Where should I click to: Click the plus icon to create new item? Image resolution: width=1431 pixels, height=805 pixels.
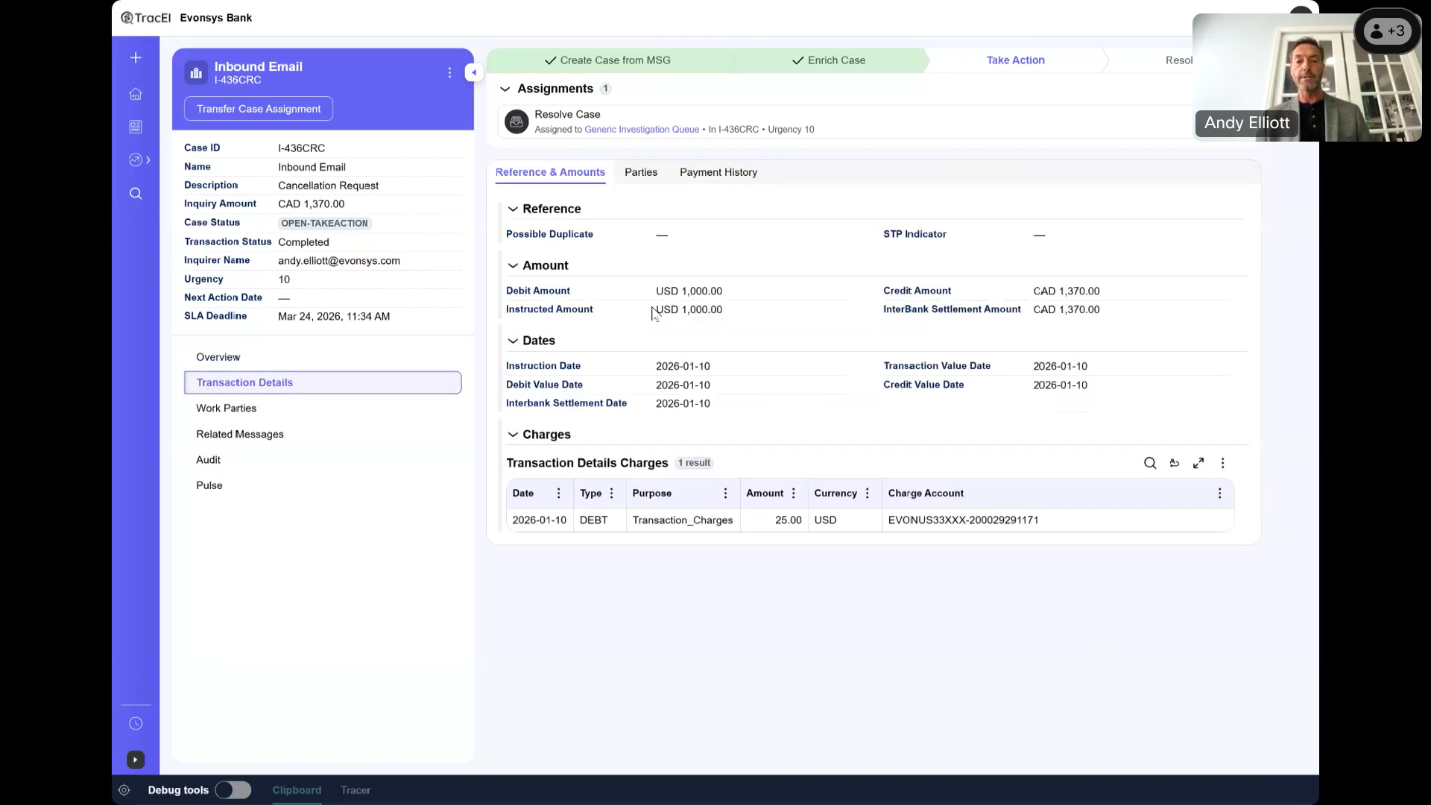coord(136,57)
